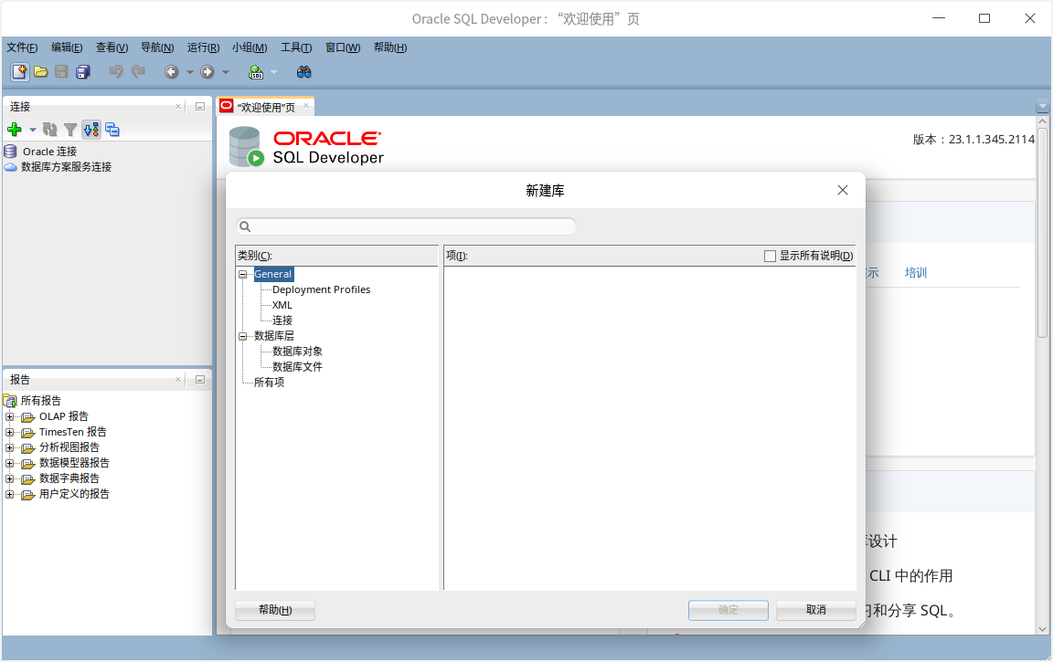Switch to the "欢迎使用"页 tab
The image size is (1053, 662).
click(266, 108)
